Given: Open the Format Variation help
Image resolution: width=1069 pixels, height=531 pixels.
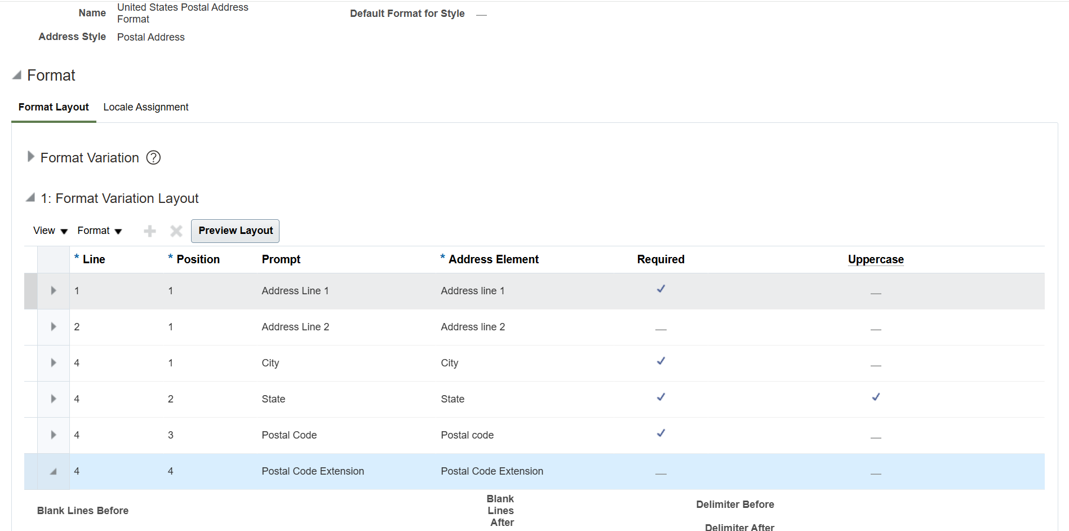Looking at the screenshot, I should [x=153, y=157].
